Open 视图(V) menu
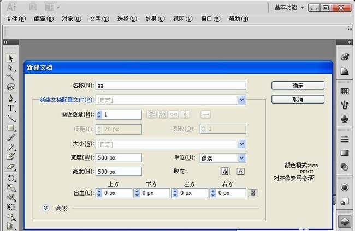 (x=183, y=19)
